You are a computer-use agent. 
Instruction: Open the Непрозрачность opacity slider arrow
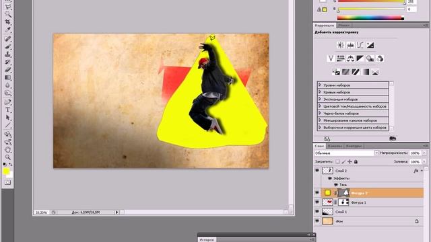point(424,153)
